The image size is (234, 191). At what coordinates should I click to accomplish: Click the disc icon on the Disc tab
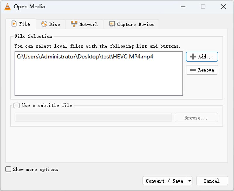(x=44, y=25)
